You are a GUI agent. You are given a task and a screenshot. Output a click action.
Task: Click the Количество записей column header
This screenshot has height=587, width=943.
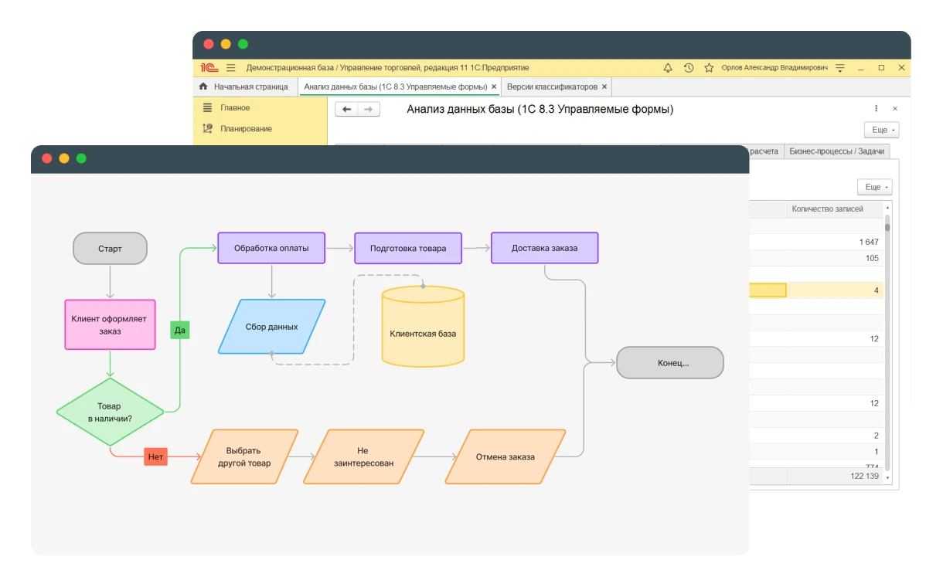tap(827, 209)
